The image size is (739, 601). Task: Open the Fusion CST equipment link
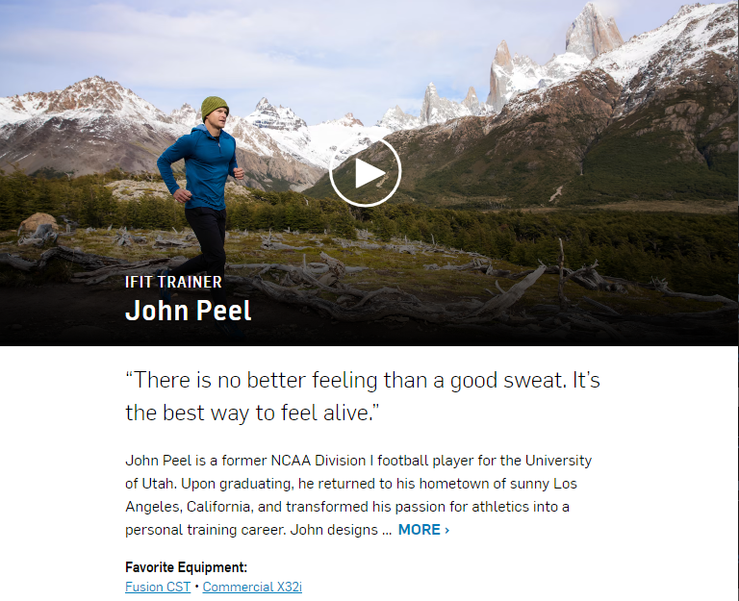tap(158, 587)
